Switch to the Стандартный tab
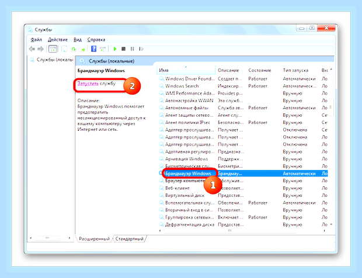362x278 pixels. coord(129,239)
